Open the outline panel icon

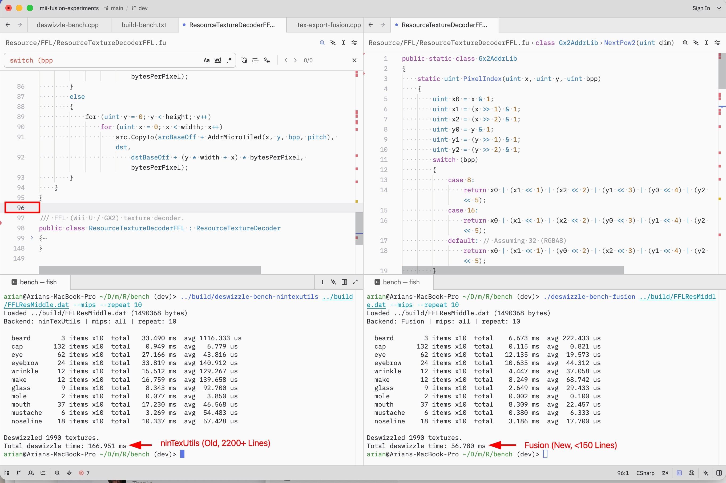pos(43,473)
